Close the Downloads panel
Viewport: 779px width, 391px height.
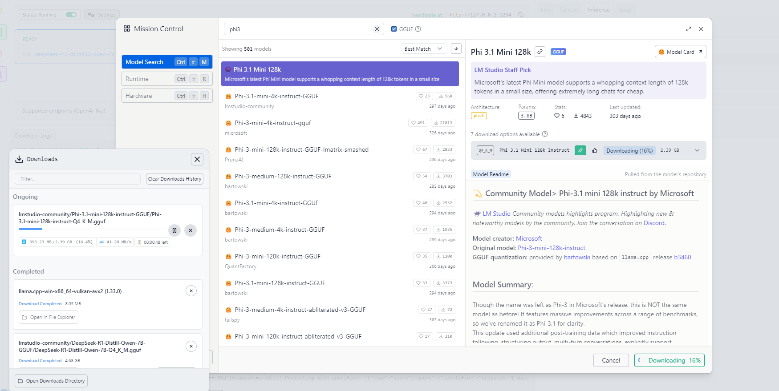(197, 159)
